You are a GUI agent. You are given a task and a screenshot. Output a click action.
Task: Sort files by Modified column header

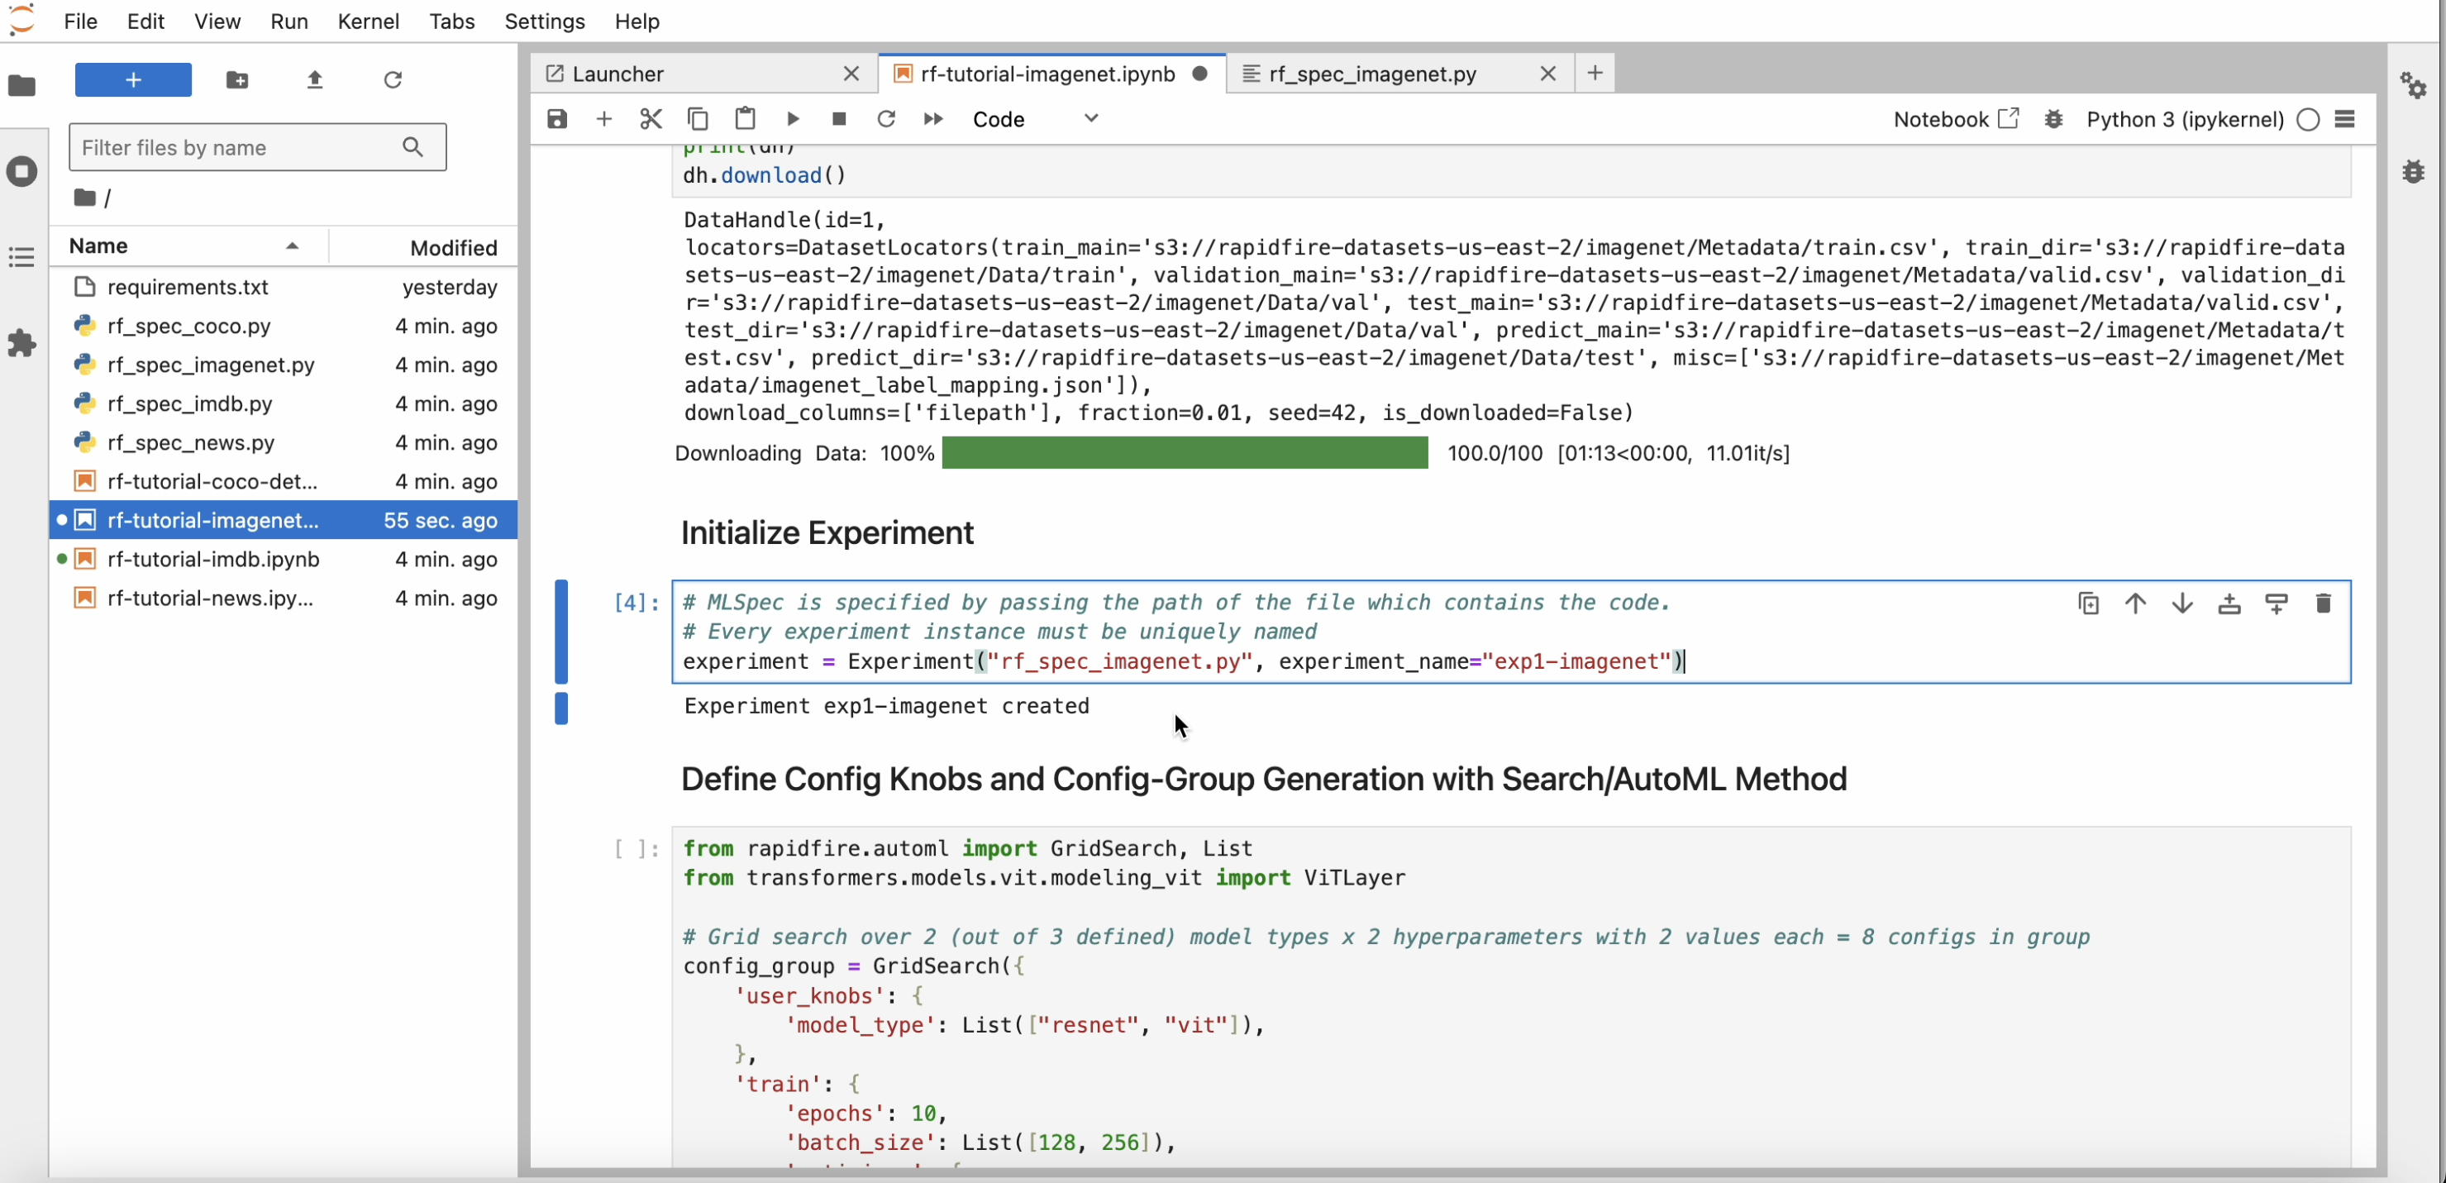[x=424, y=247]
